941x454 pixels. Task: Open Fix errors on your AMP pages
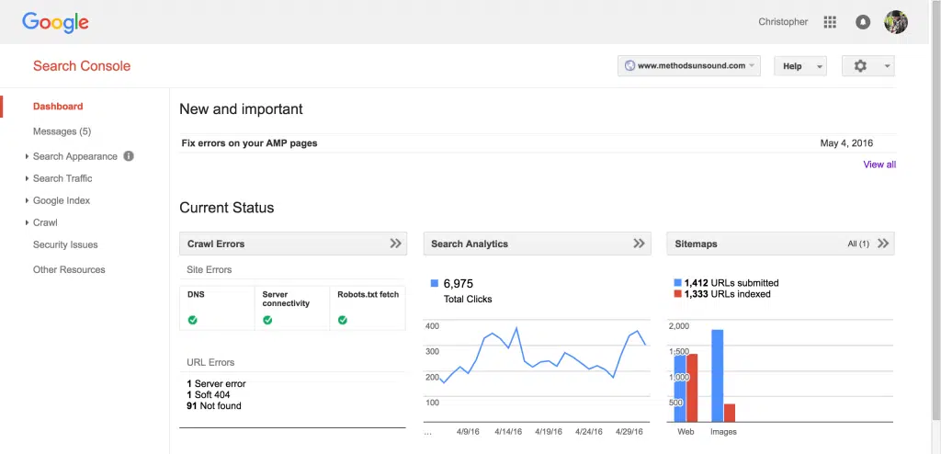pyautogui.click(x=249, y=143)
